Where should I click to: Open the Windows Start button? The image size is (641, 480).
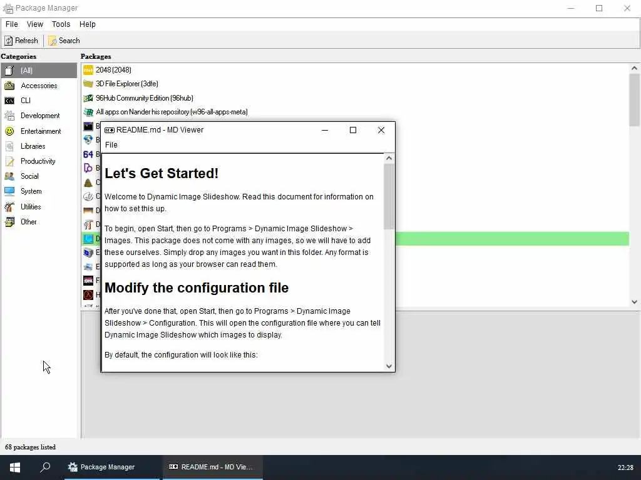15,467
